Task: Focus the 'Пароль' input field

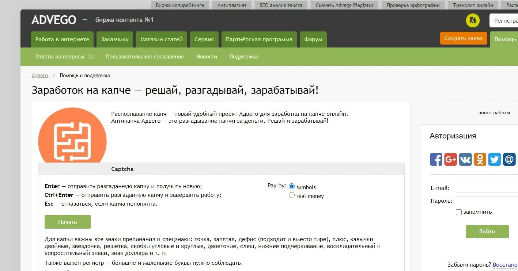Action: tap(487, 201)
